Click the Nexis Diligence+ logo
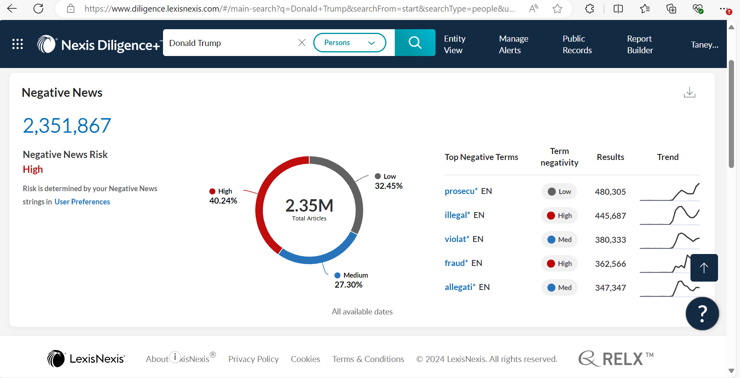Viewport: 740px width, 378px height. pos(100,44)
